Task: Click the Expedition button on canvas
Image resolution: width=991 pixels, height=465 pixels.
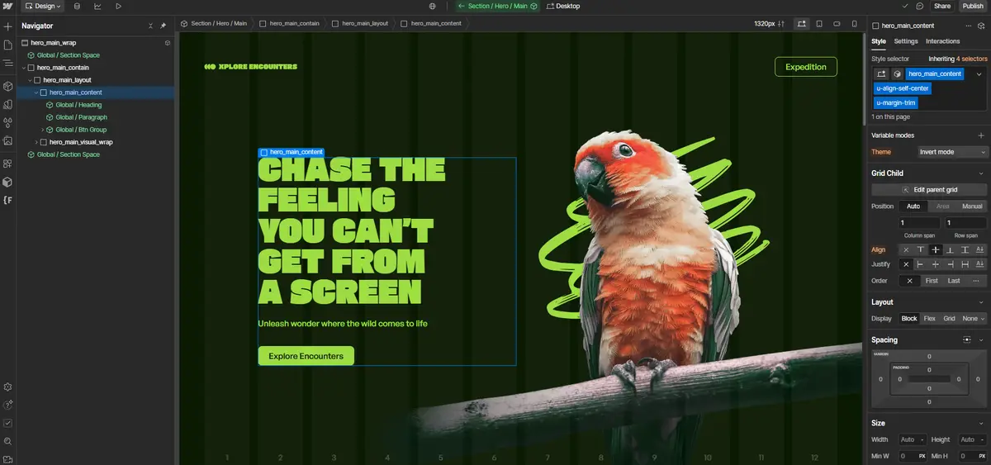Action: tap(806, 67)
